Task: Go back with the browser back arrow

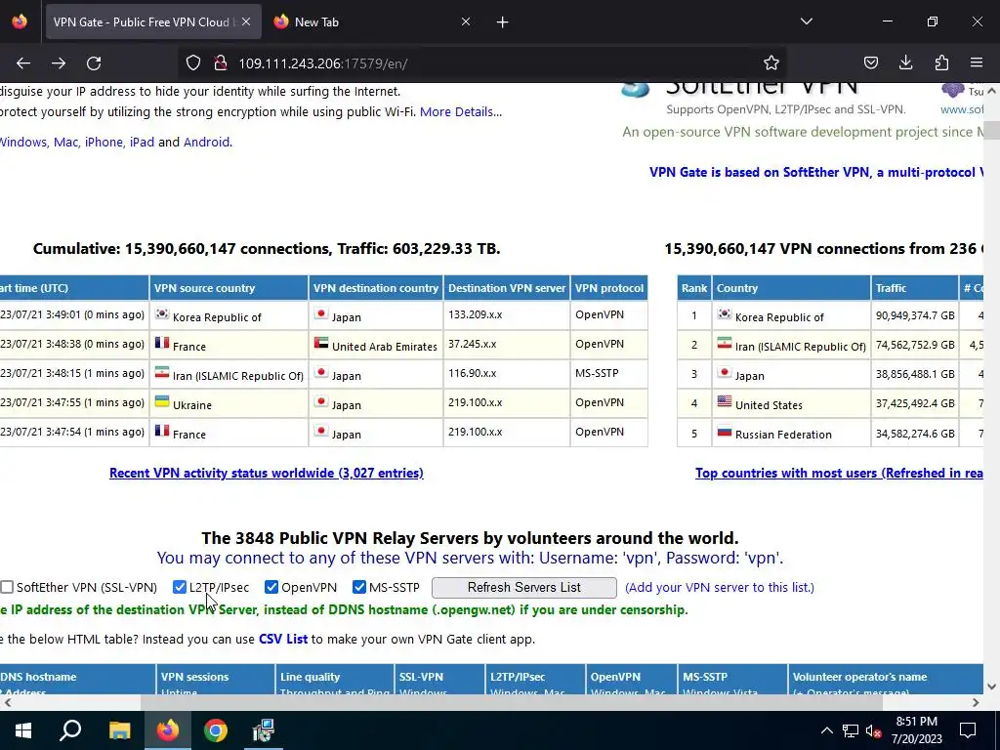Action: point(23,63)
